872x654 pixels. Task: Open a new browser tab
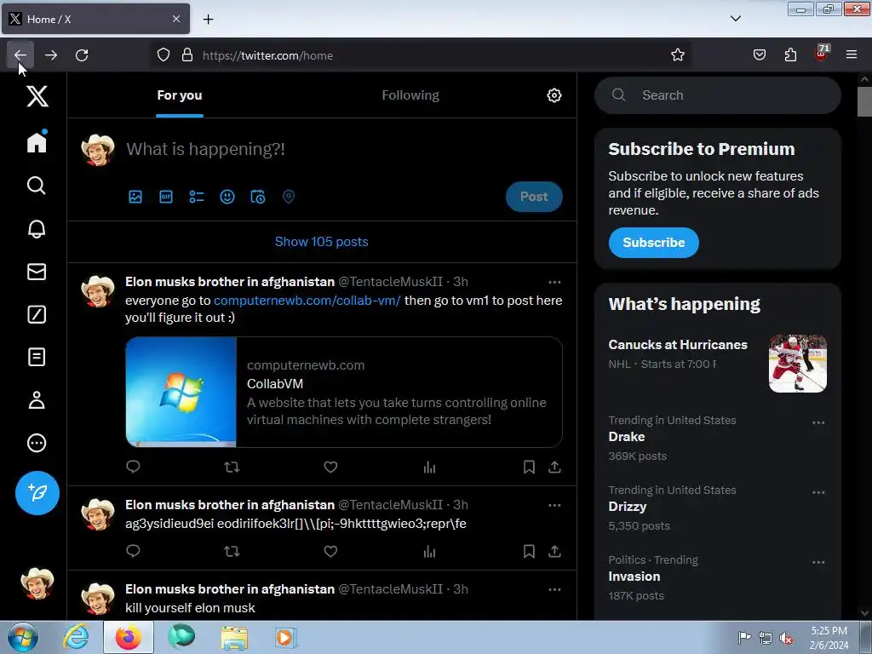[x=208, y=19]
